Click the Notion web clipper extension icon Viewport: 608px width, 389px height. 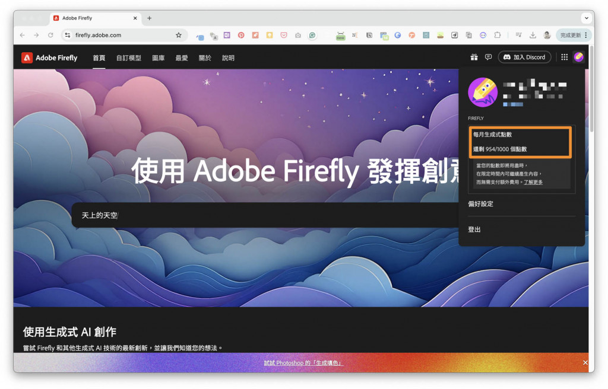click(369, 35)
